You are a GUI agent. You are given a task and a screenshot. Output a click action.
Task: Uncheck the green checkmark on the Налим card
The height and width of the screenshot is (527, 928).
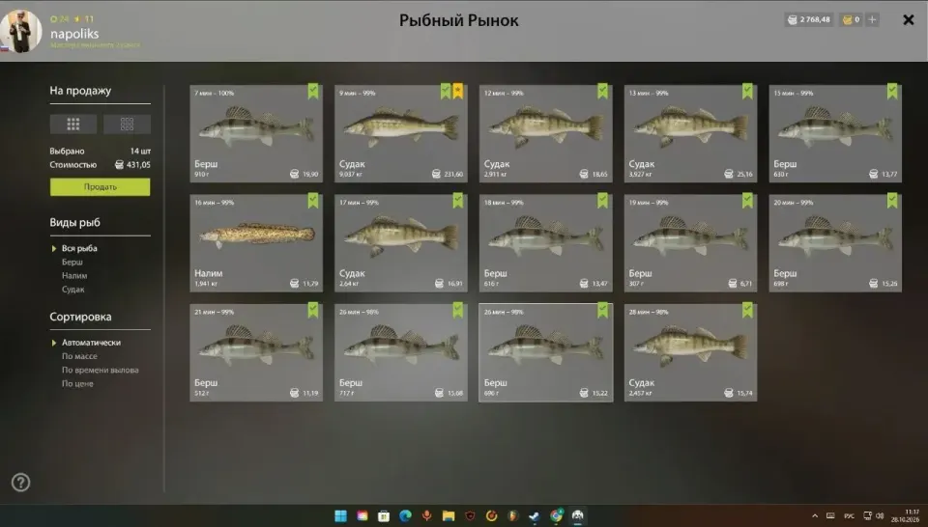[313, 201]
